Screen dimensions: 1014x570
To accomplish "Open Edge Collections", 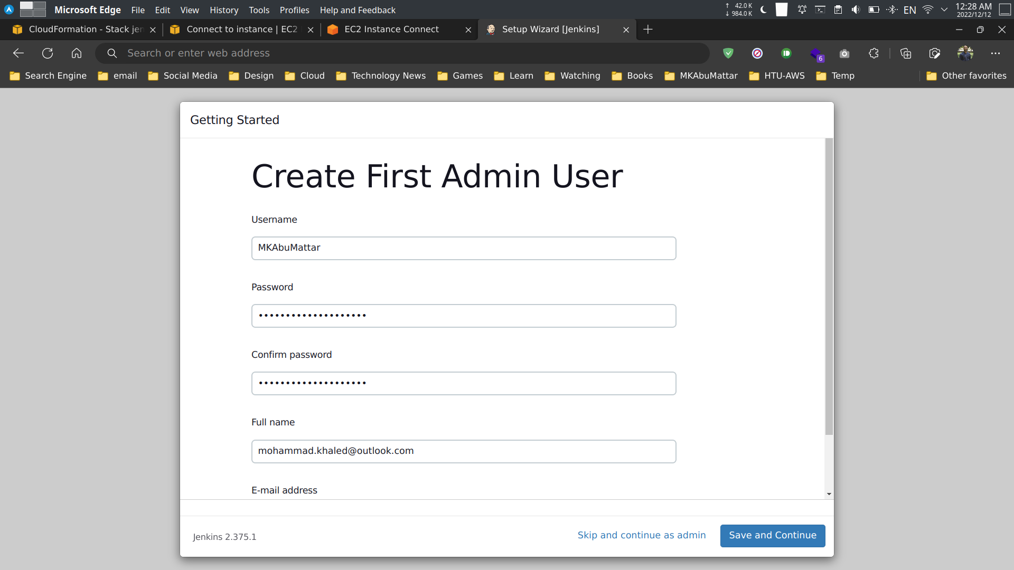I will coord(906,53).
